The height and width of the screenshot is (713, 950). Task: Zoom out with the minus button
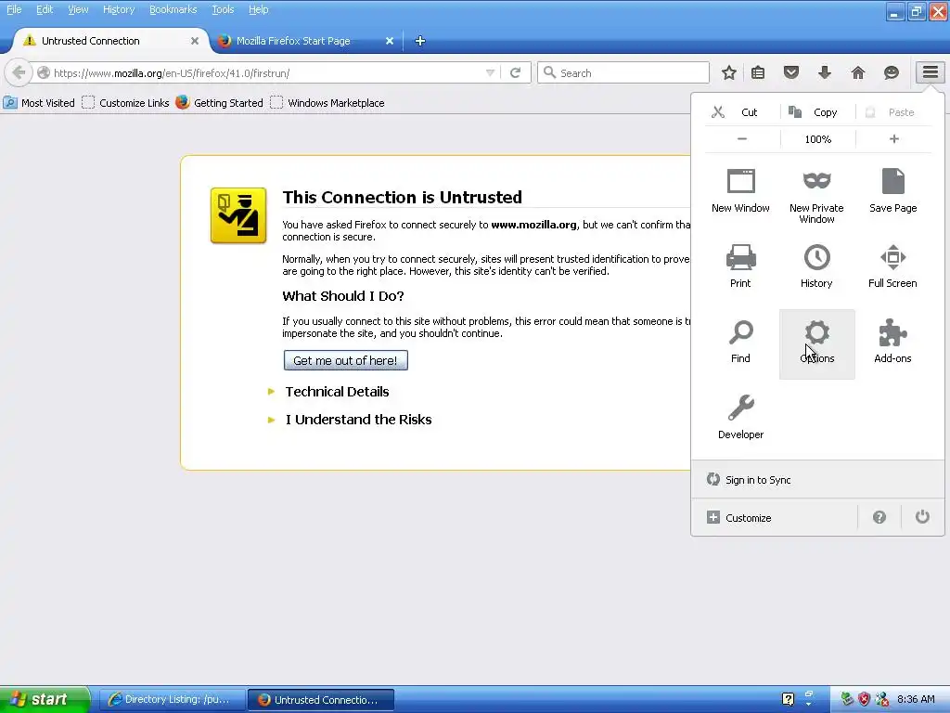(742, 139)
